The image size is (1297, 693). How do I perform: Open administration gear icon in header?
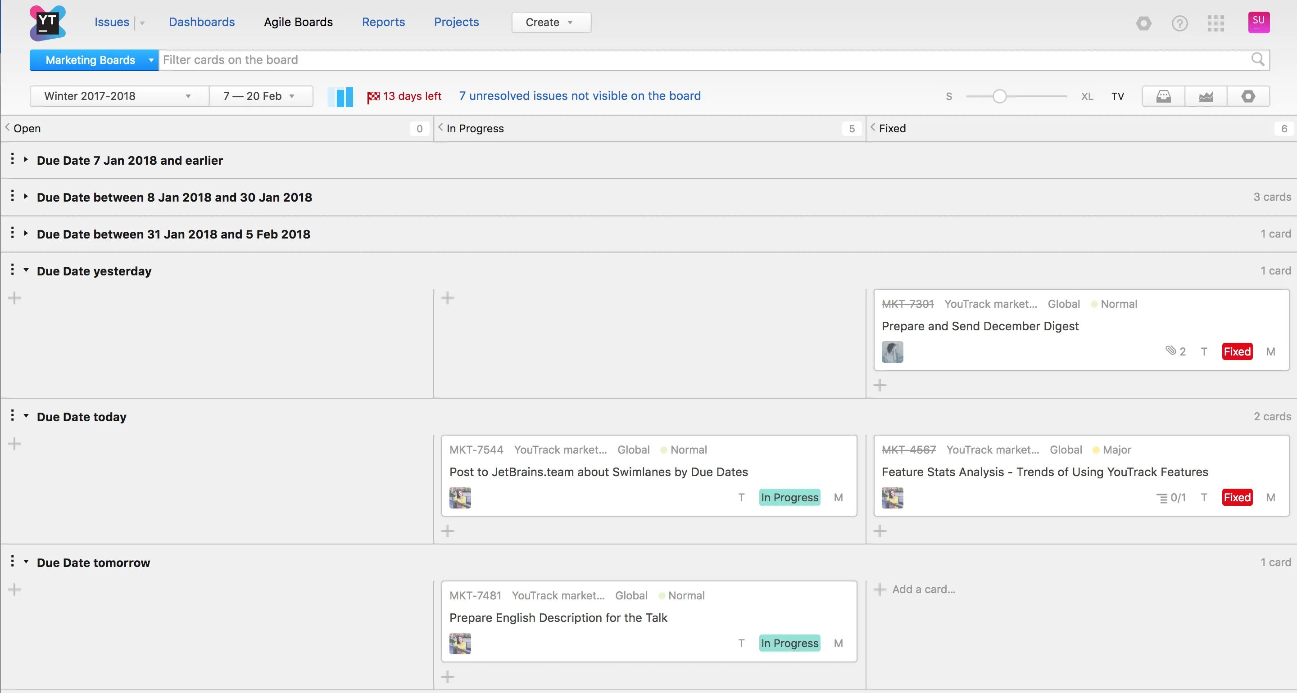click(x=1143, y=23)
